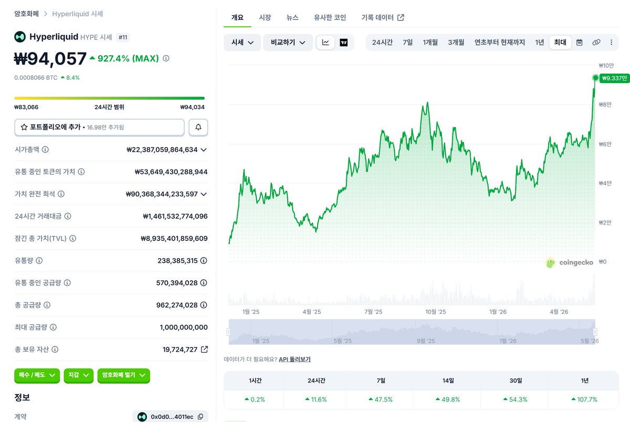Open info tooltip for 가치 완전 희석
The image size is (630, 422).
point(61,194)
